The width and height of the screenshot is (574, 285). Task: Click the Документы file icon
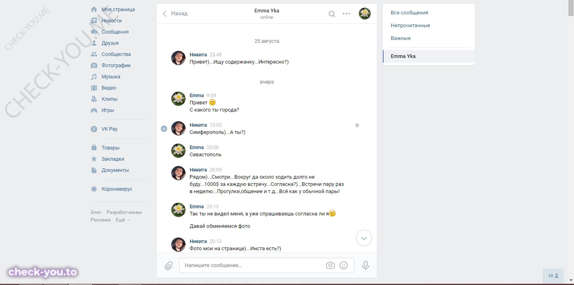(94, 170)
